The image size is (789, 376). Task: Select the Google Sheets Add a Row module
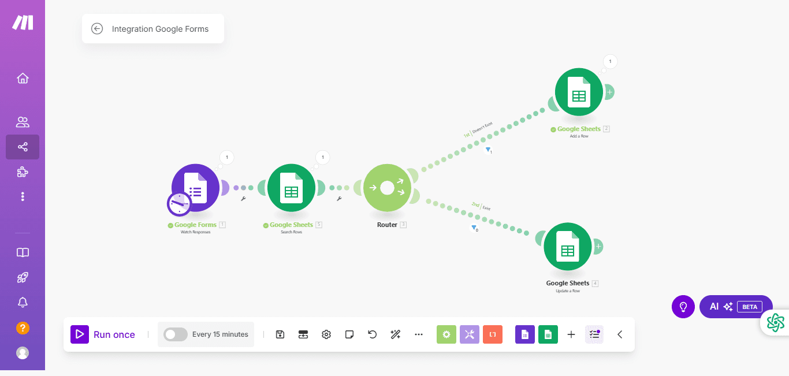coord(579,92)
